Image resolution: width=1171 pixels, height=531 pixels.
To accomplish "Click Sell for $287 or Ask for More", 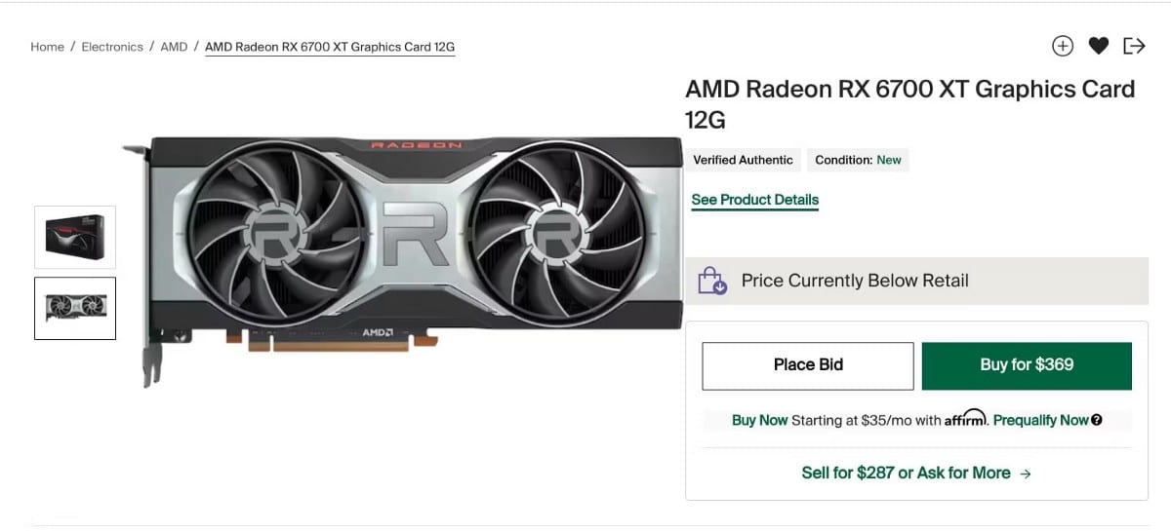I will (x=906, y=473).
